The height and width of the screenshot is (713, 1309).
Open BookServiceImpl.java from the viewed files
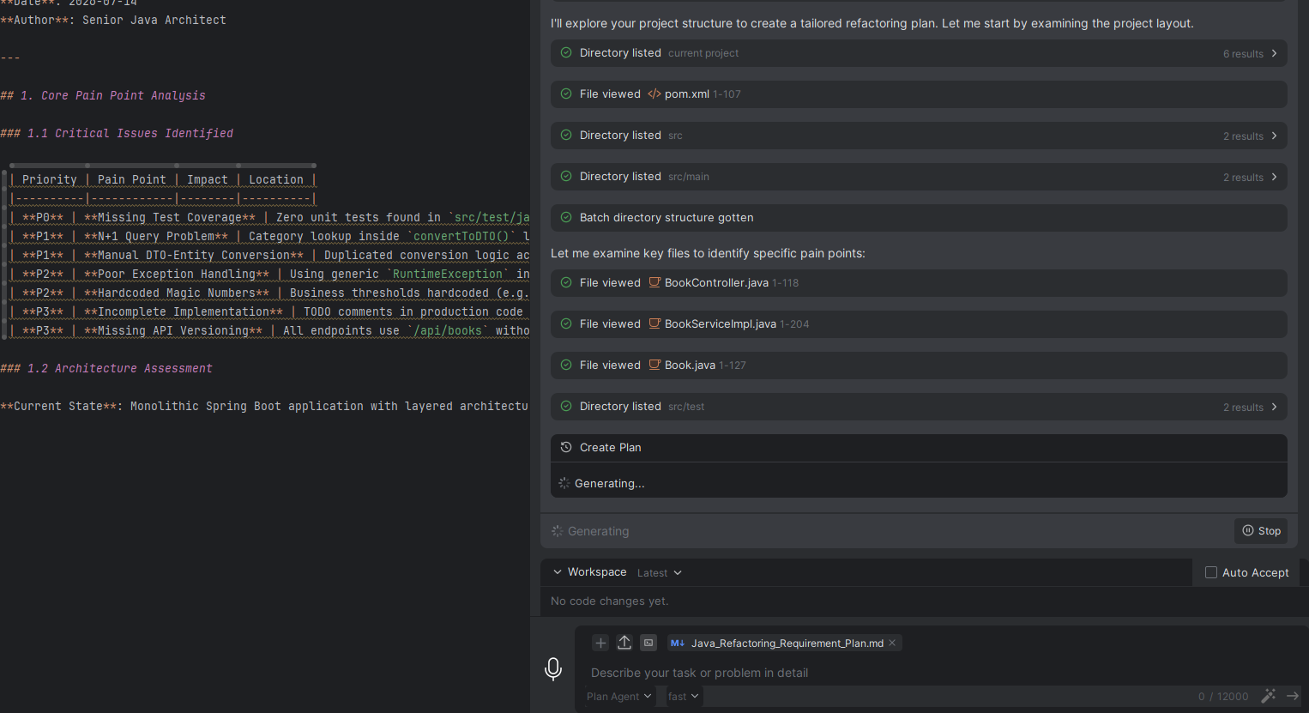pyautogui.click(x=919, y=324)
